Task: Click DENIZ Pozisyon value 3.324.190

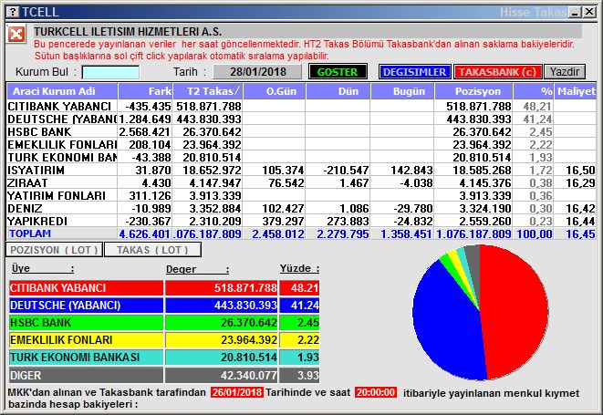Action: (485, 208)
